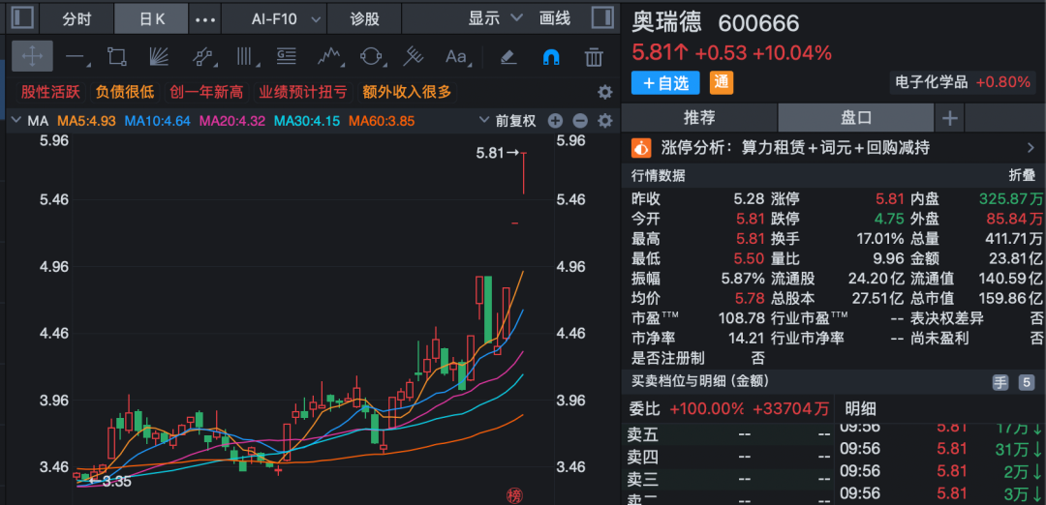Viewport: 1046px width, 505px height.
Task: Open the 画线 drawing tools tab
Action: pyautogui.click(x=555, y=18)
